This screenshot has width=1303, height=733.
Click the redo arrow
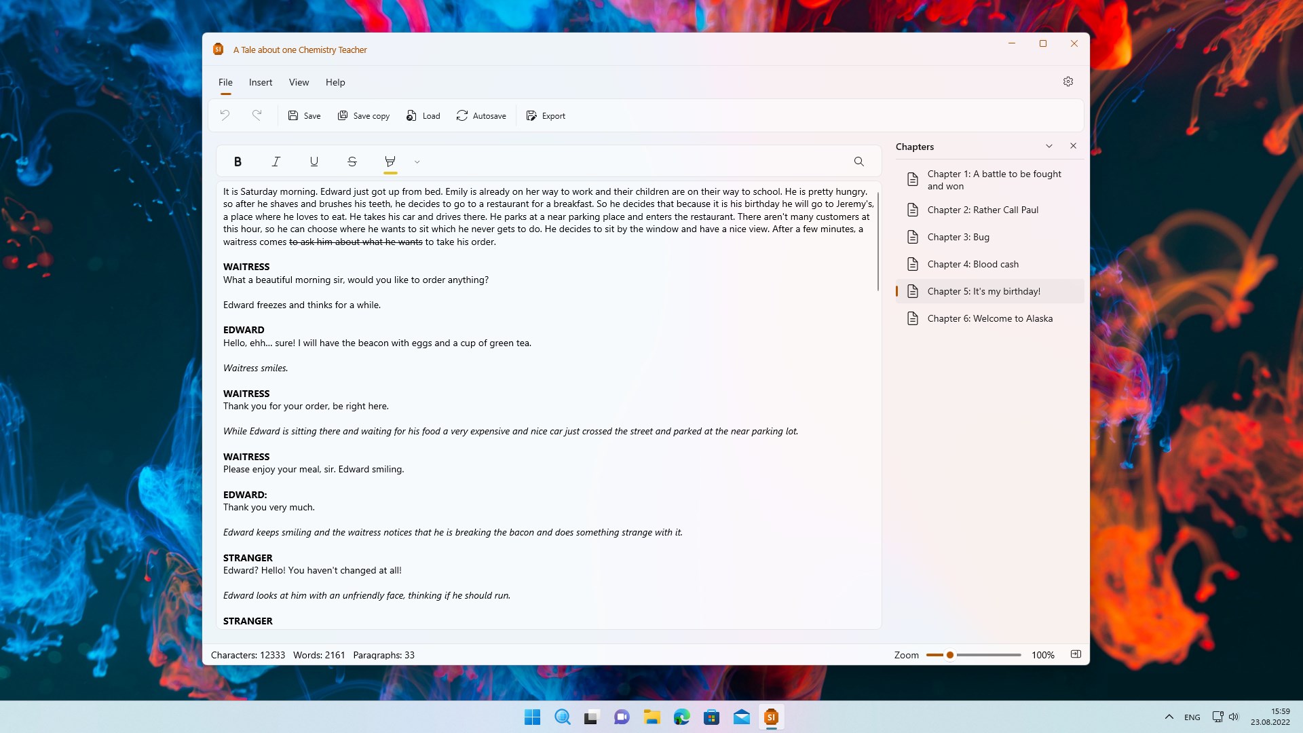pyautogui.click(x=257, y=115)
